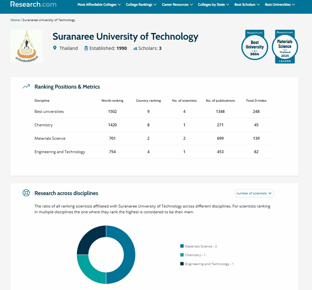Click the 'Materials Science' discipline row label
The image size is (312, 290).
point(50,138)
